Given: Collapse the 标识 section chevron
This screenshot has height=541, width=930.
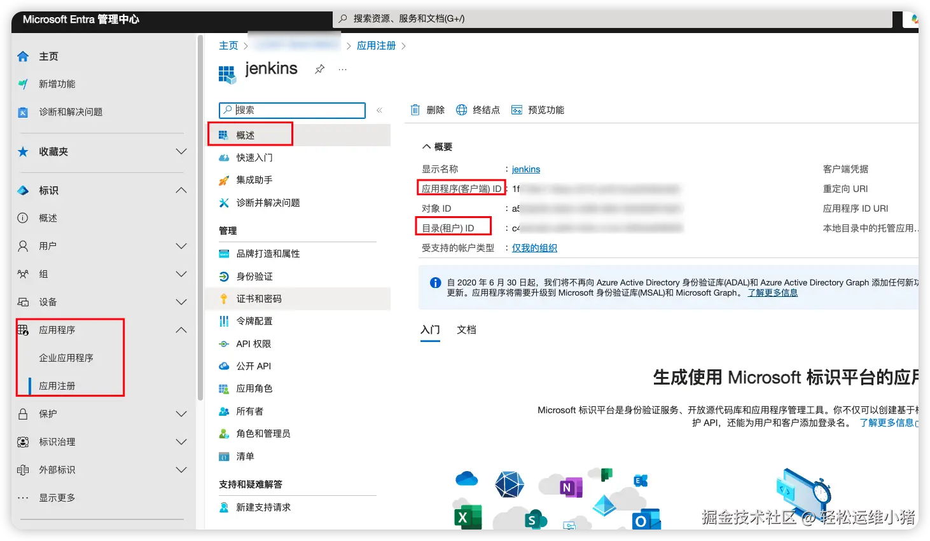Looking at the screenshot, I should pos(181,190).
